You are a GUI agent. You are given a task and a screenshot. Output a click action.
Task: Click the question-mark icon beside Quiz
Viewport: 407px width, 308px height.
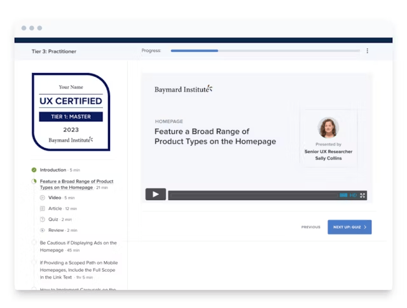pos(43,219)
